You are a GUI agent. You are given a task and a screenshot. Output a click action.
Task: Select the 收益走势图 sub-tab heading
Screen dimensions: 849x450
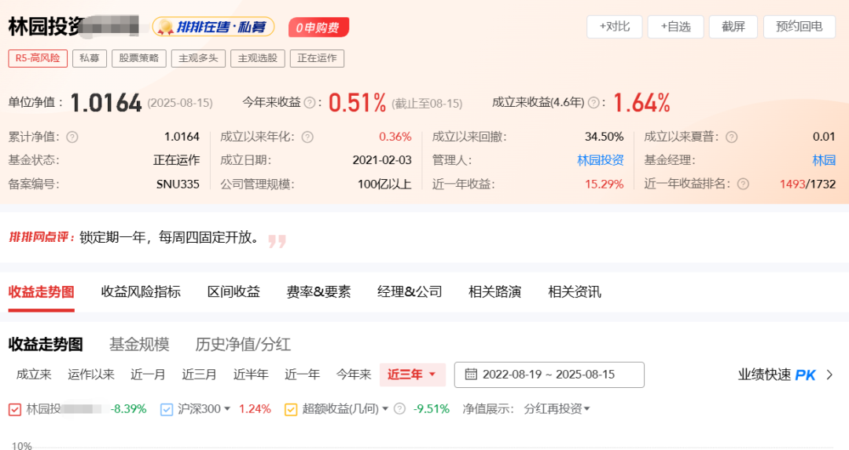pos(46,345)
